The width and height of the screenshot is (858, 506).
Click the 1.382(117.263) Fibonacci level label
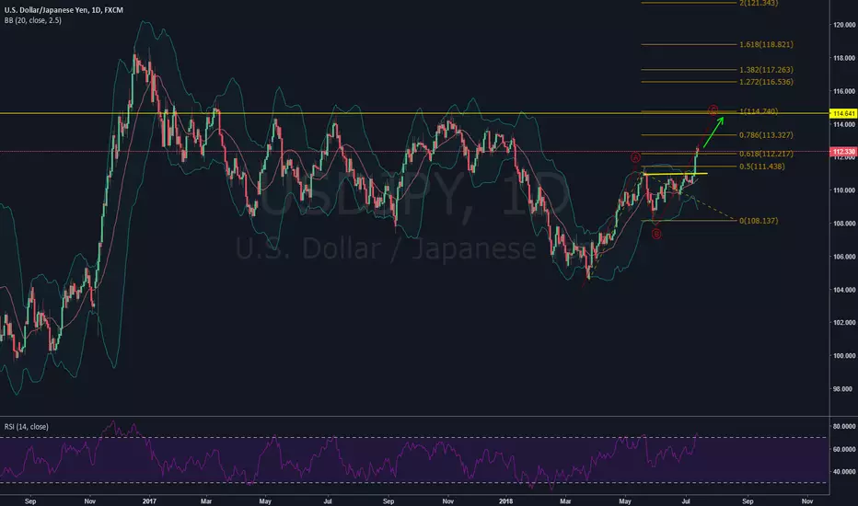766,70
